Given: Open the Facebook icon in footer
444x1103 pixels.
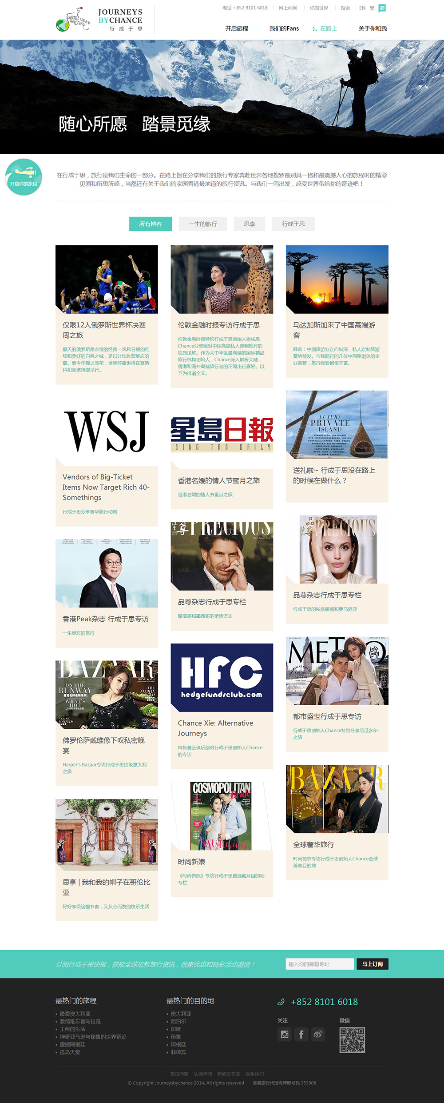Looking at the screenshot, I should [301, 1034].
